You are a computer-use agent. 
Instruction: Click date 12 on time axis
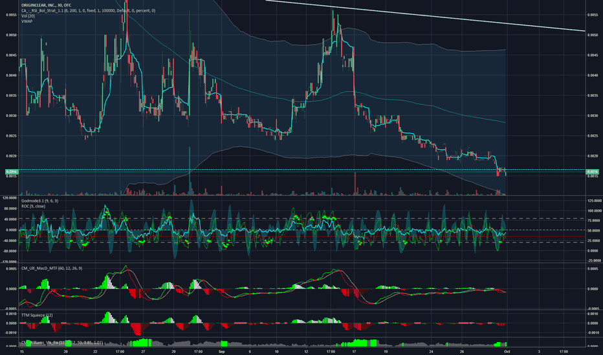point(306,351)
